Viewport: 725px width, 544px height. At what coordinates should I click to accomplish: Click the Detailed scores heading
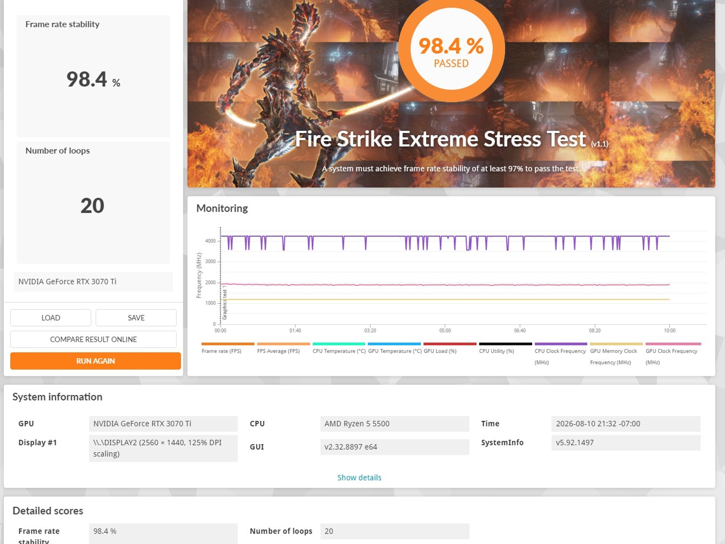(48, 511)
